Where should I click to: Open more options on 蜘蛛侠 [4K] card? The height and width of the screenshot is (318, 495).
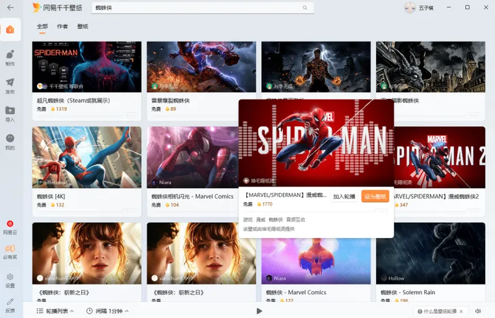pos(131,211)
